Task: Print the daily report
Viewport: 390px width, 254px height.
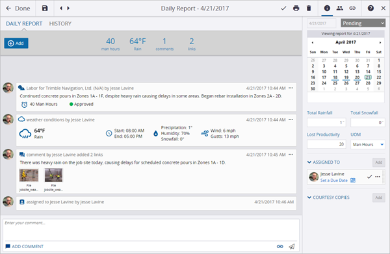Action: pyautogui.click(x=296, y=8)
